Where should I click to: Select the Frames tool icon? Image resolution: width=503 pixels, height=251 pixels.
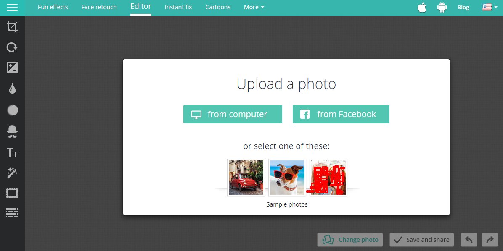point(12,193)
